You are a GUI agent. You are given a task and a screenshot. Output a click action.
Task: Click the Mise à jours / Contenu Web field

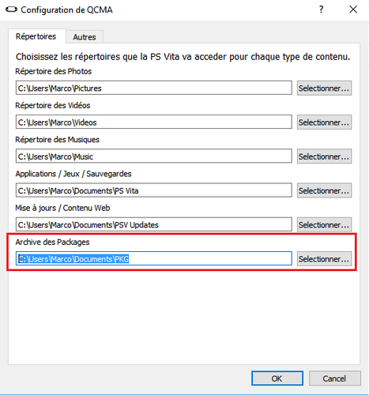click(154, 224)
